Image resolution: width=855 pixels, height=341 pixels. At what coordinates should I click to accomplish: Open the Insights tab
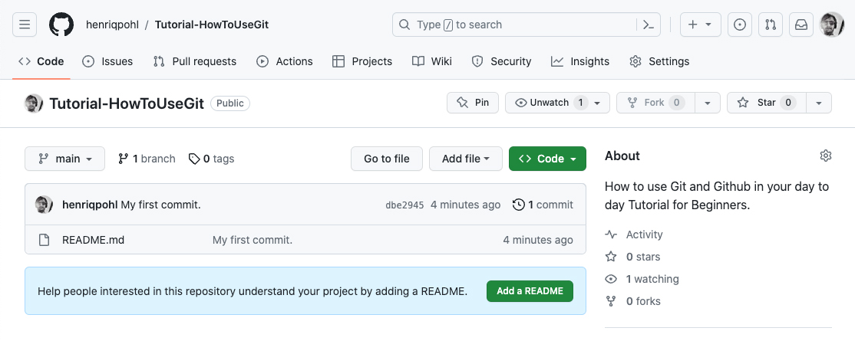click(x=580, y=61)
